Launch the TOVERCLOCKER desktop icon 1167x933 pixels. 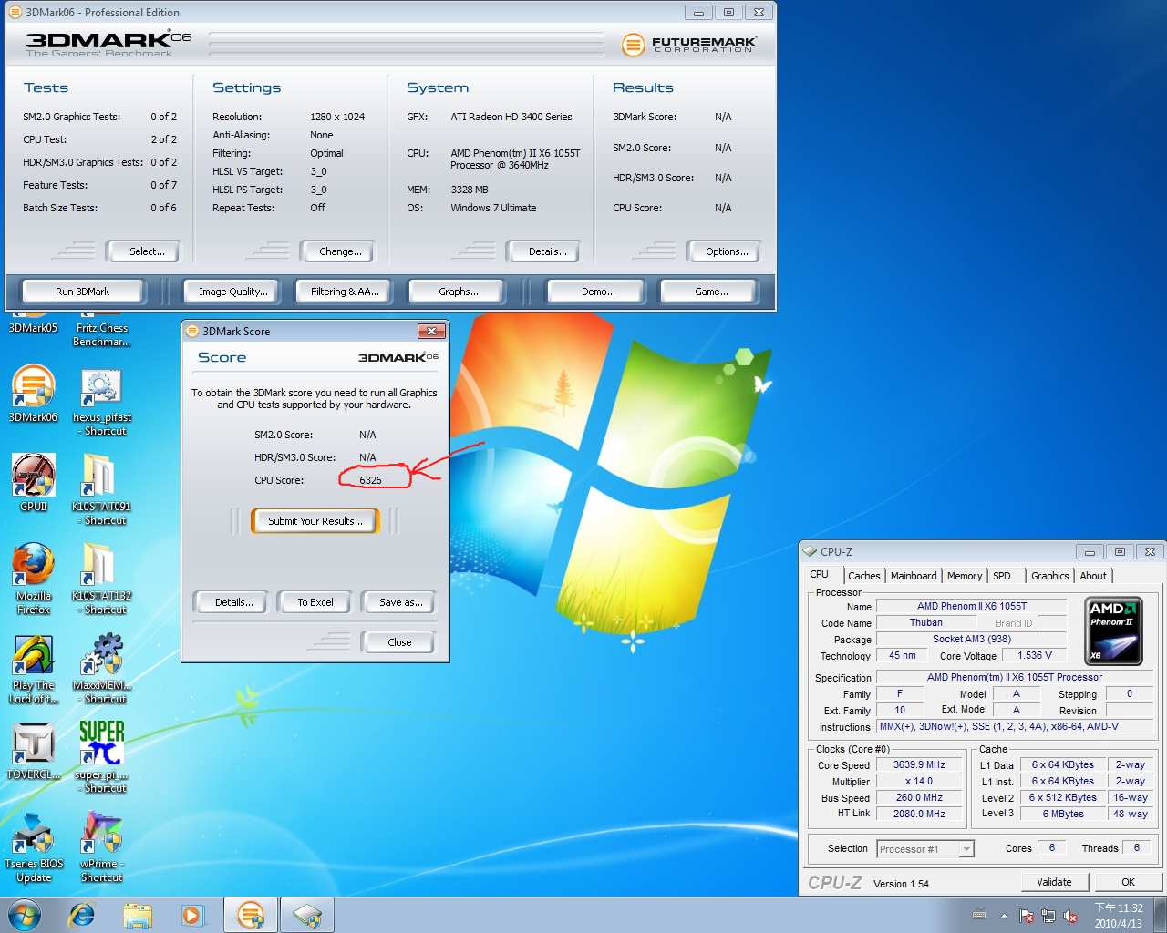34,751
